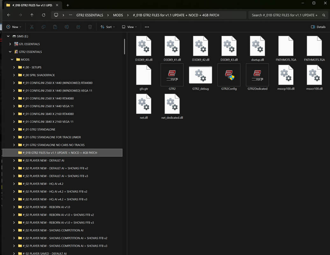Go back with the back arrow

tap(9, 15)
